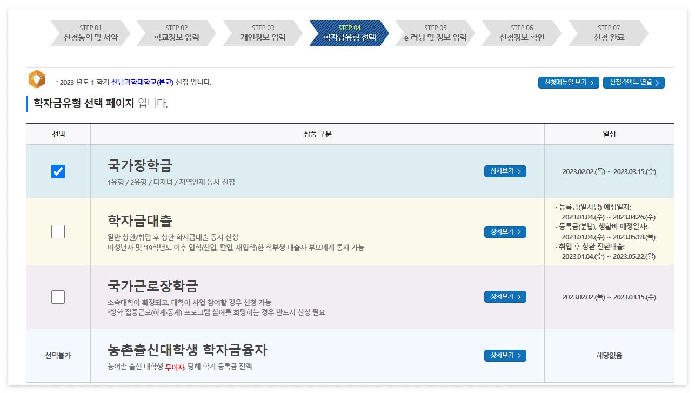
Task: Open 상세보기 for 국가장학금
Action: click(x=505, y=171)
